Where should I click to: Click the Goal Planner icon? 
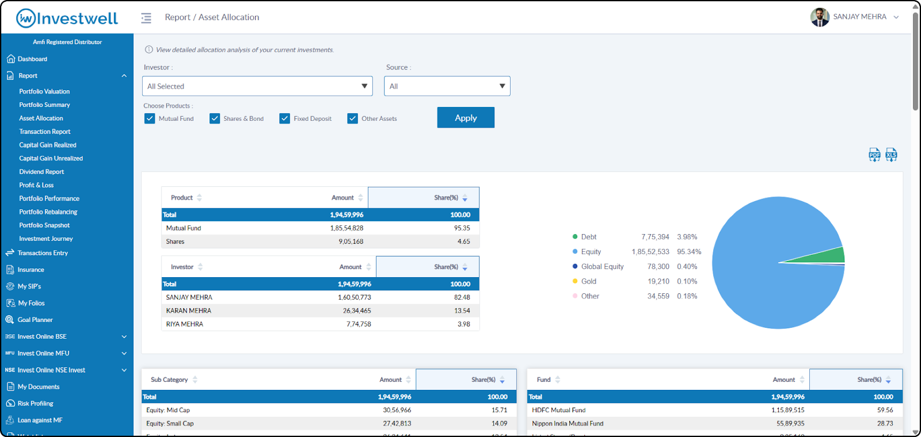(x=10, y=319)
